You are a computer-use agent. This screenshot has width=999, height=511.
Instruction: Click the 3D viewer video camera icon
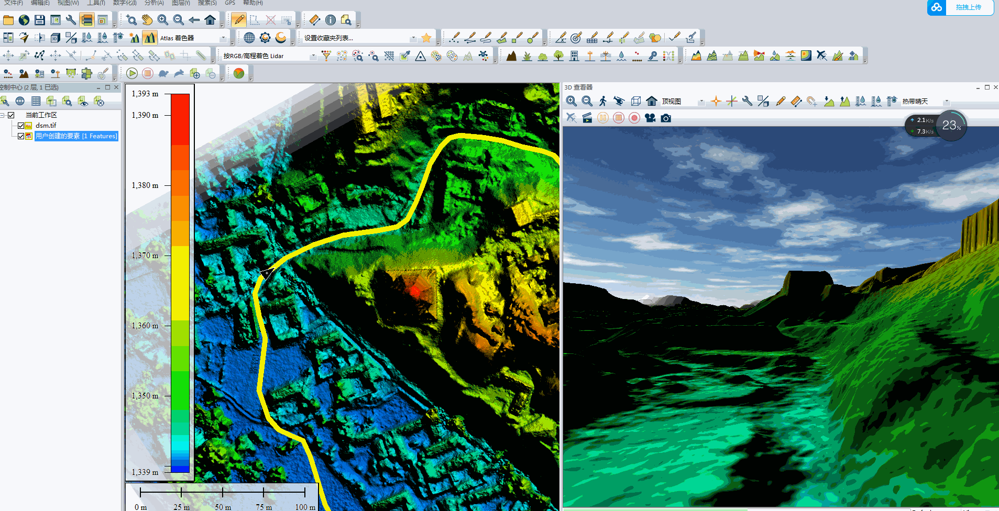point(650,118)
